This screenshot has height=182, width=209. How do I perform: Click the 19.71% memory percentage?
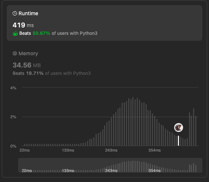pyautogui.click(x=35, y=73)
